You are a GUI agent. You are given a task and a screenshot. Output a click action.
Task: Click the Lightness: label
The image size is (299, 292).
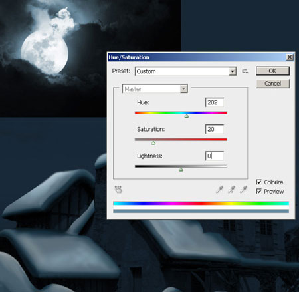click(149, 156)
